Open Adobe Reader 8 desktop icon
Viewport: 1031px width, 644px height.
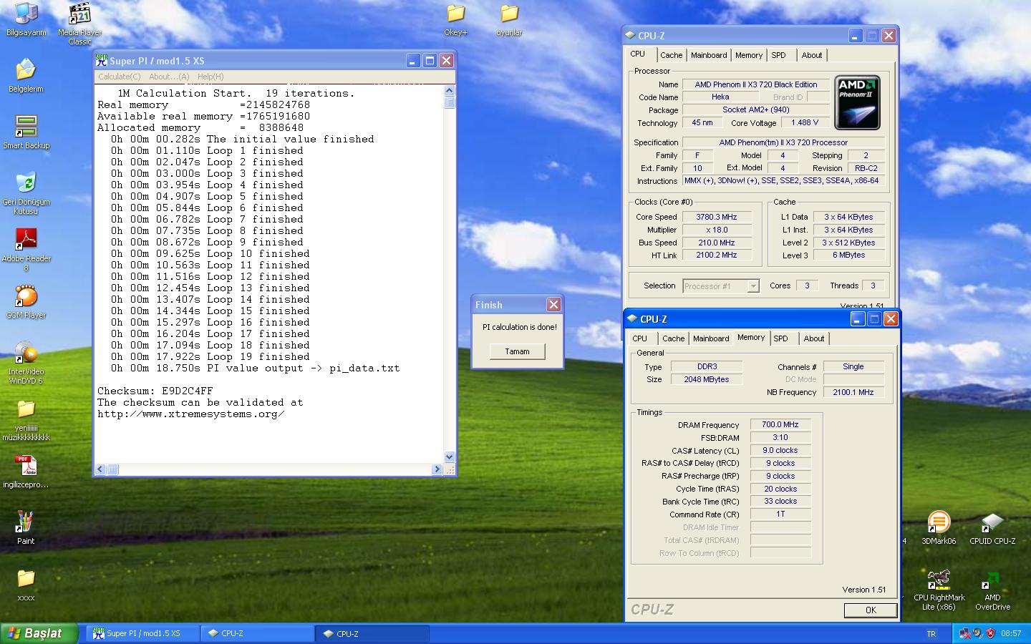[26, 249]
